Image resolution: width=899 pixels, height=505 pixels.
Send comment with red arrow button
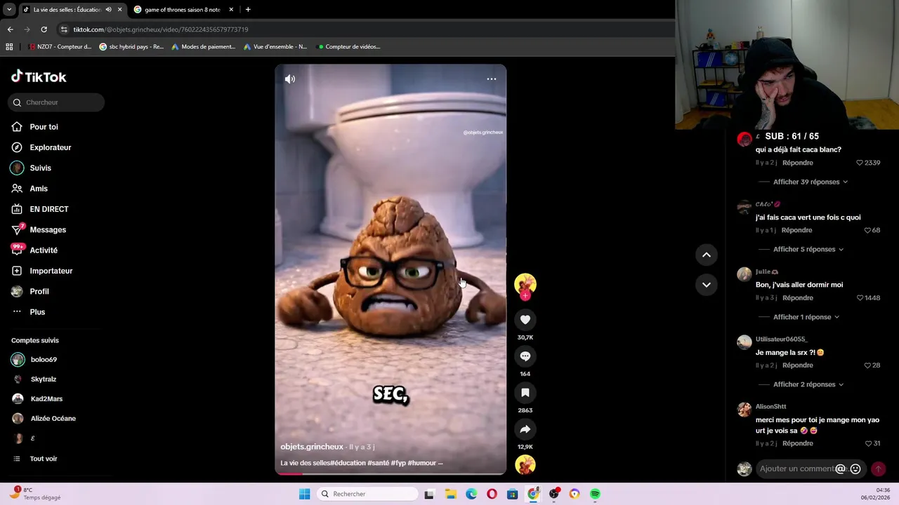[x=878, y=469]
